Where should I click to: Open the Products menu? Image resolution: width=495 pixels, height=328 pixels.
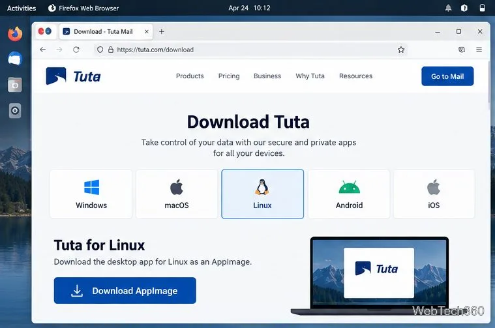[190, 76]
